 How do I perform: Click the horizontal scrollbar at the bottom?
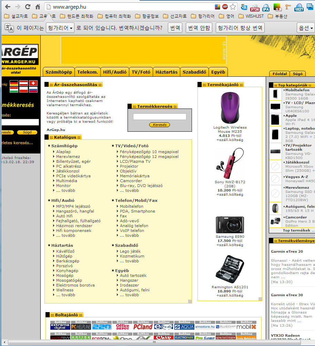pos(154,343)
